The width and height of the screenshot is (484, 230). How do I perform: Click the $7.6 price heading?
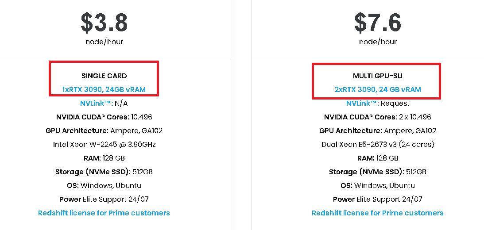[378, 22]
